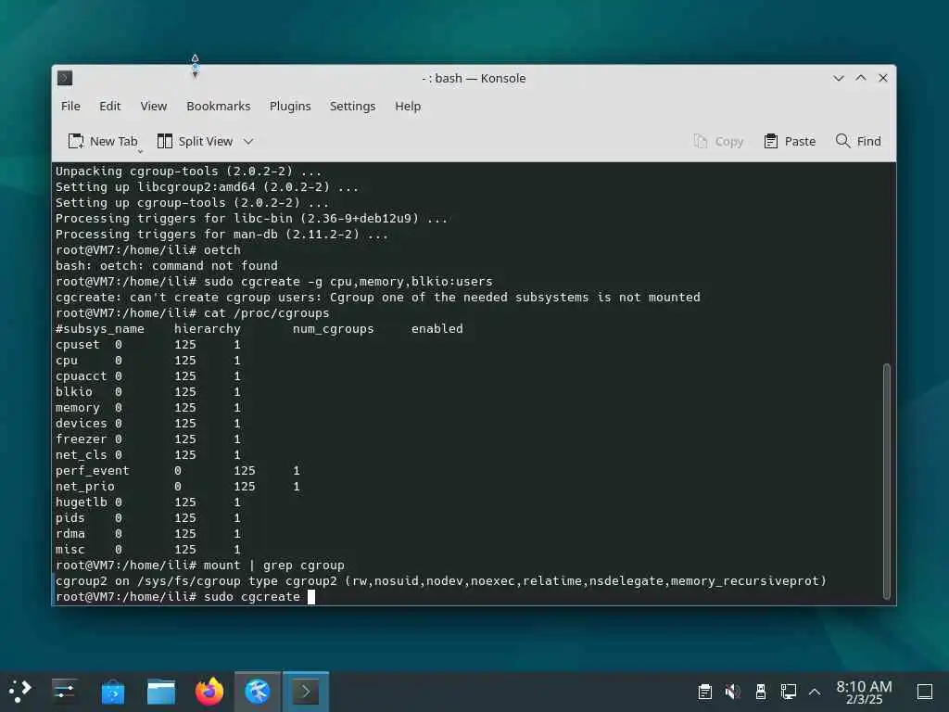Open the Help menu
949x712 pixels.
pyautogui.click(x=408, y=106)
